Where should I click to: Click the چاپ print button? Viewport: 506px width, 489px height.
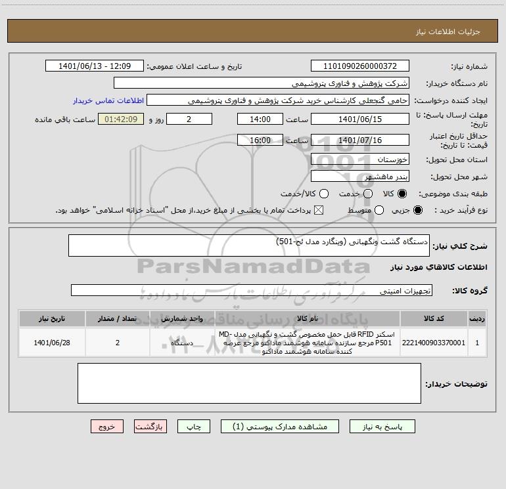pyautogui.click(x=194, y=427)
